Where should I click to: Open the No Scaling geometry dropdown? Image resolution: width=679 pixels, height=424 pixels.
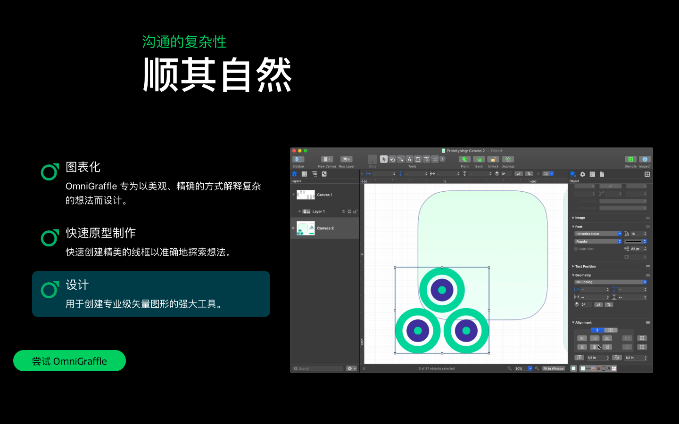click(x=610, y=282)
